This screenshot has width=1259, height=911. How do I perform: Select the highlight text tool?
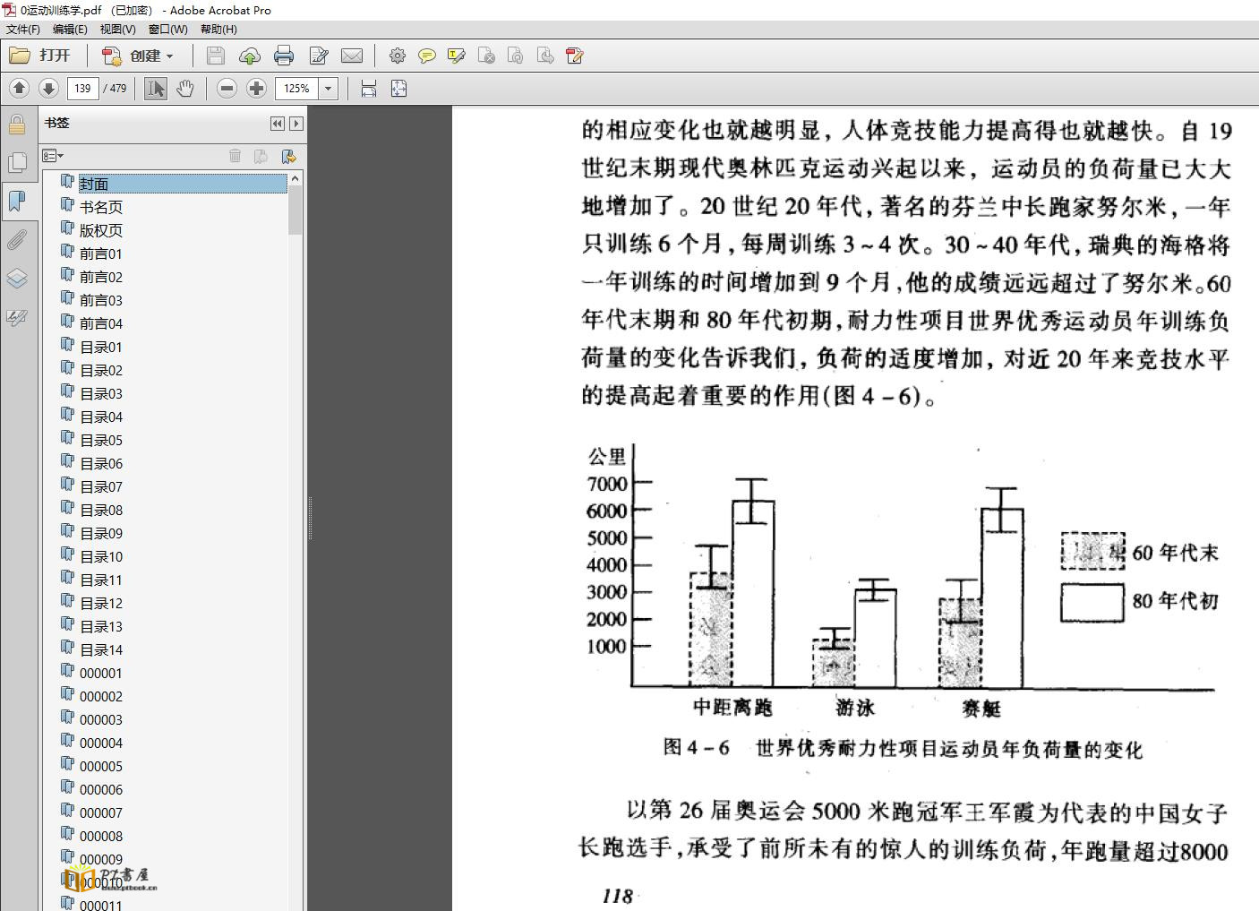tap(456, 56)
